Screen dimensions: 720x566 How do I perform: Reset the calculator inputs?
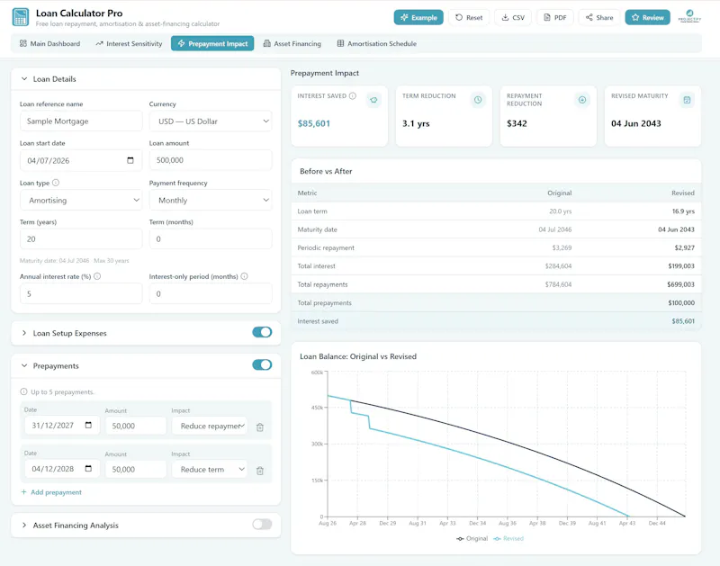(469, 17)
